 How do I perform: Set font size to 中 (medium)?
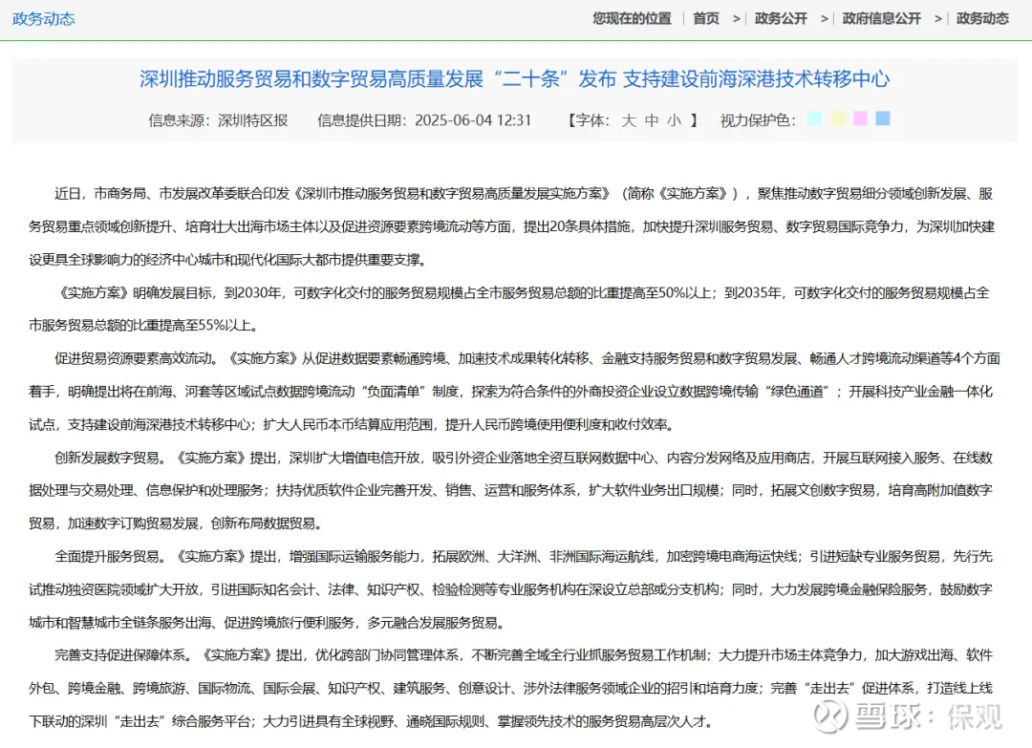652,120
